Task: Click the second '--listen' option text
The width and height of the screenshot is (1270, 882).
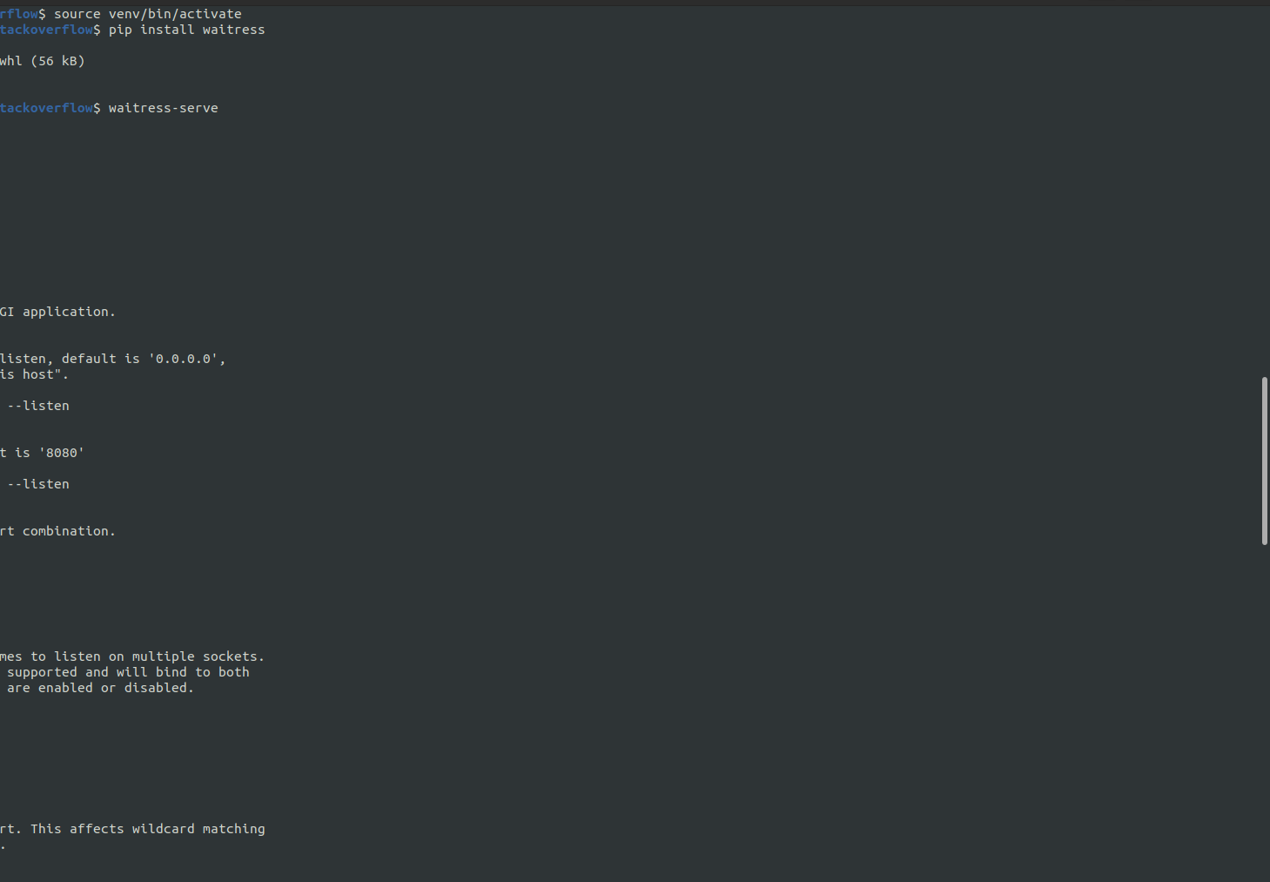Action: click(x=38, y=484)
